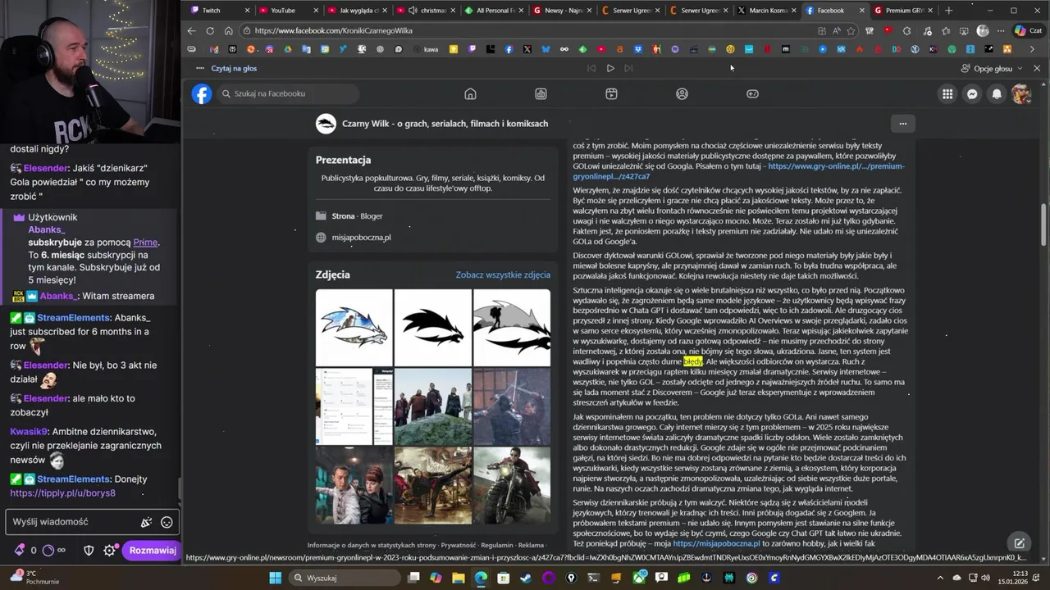Reload the page in the browser
Viewport: 1050px width, 590px height.
tap(210, 30)
